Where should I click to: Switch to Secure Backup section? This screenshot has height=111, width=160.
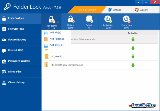point(21,40)
